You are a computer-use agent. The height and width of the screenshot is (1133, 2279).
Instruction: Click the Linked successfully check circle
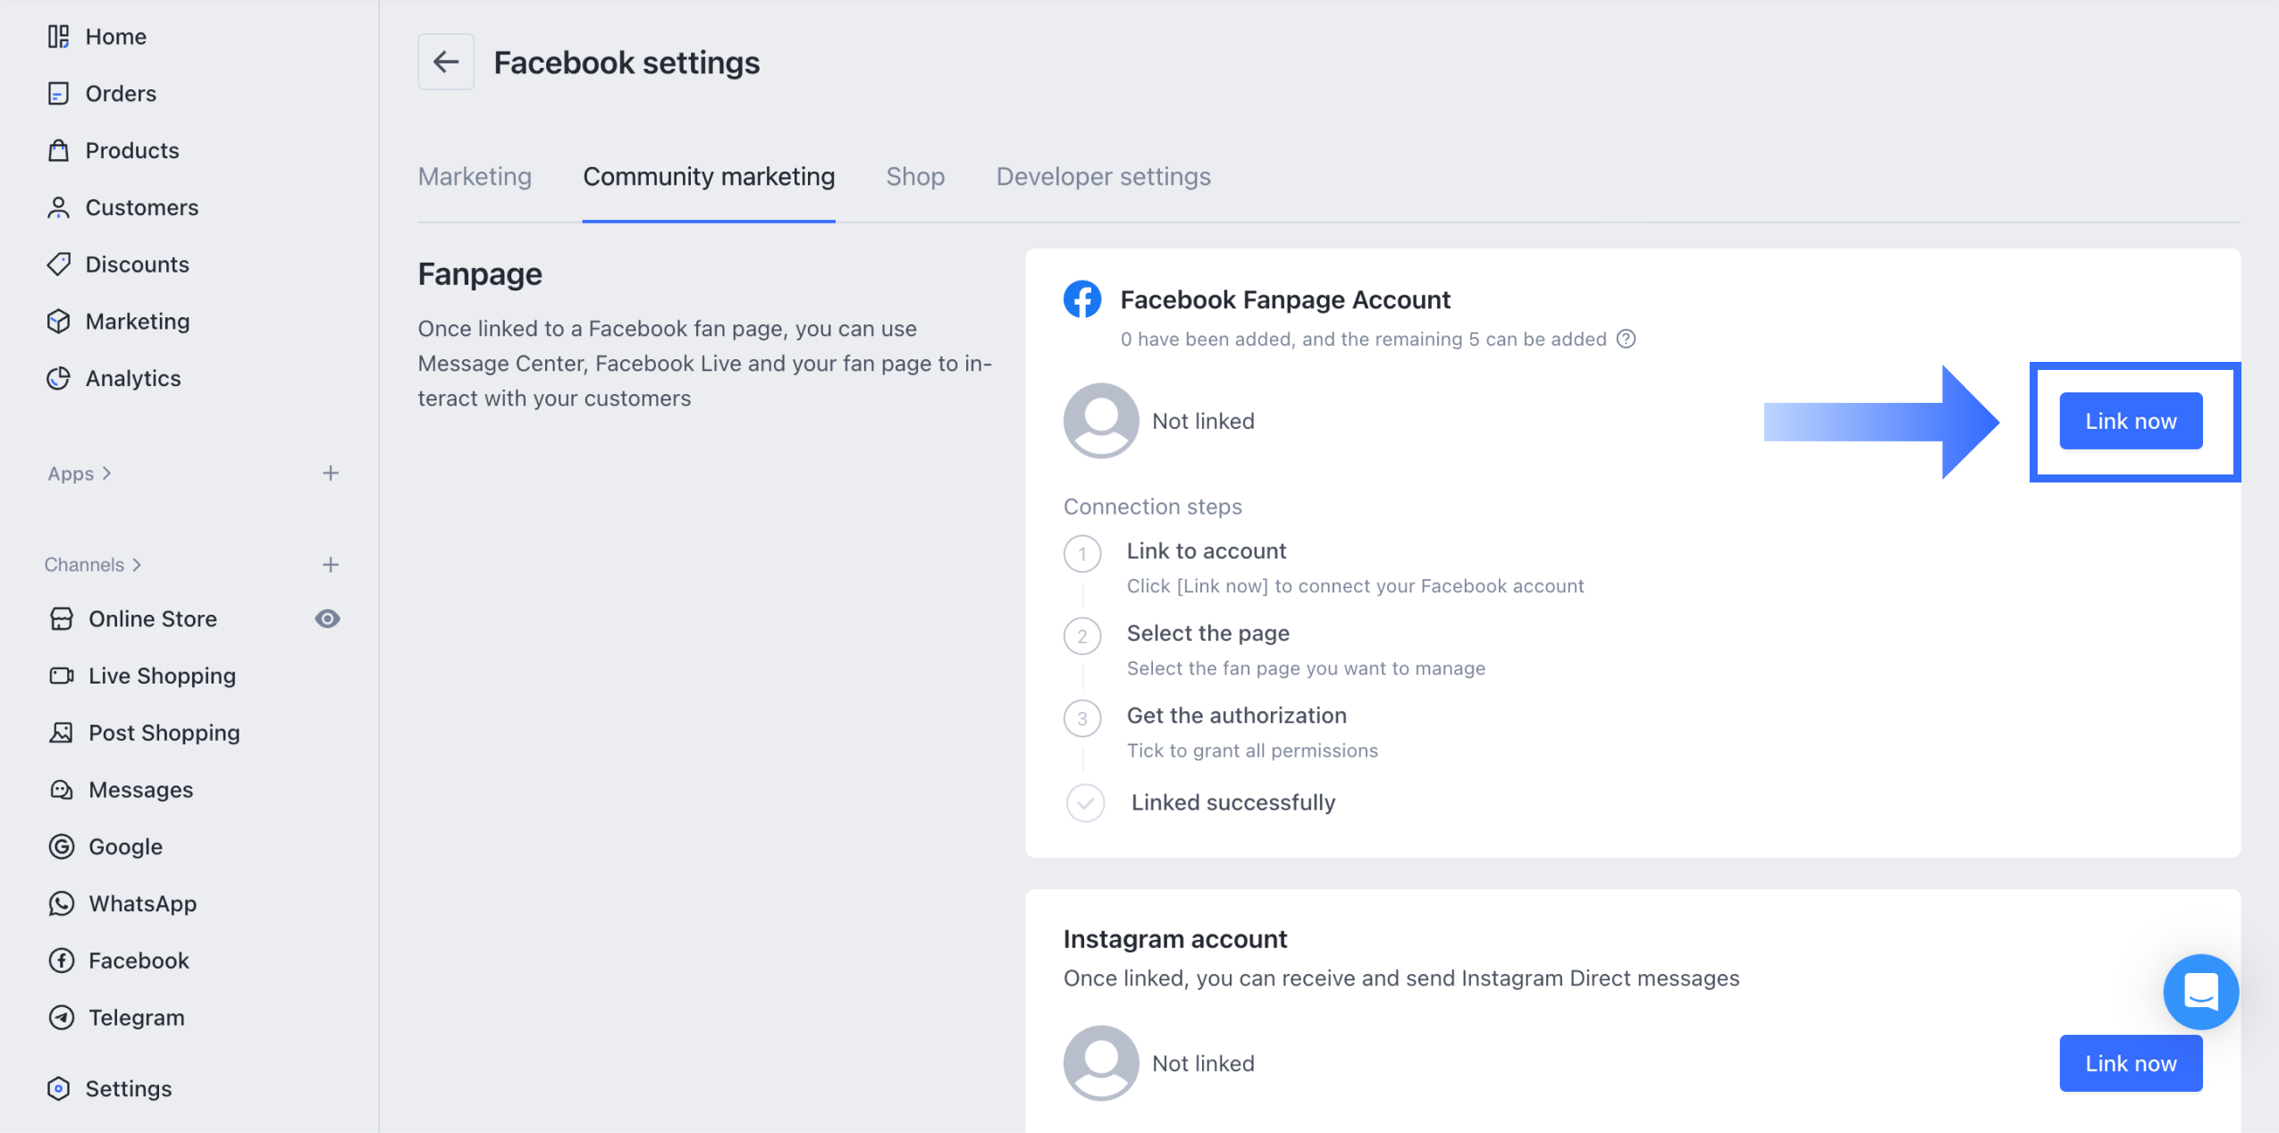(x=1084, y=802)
